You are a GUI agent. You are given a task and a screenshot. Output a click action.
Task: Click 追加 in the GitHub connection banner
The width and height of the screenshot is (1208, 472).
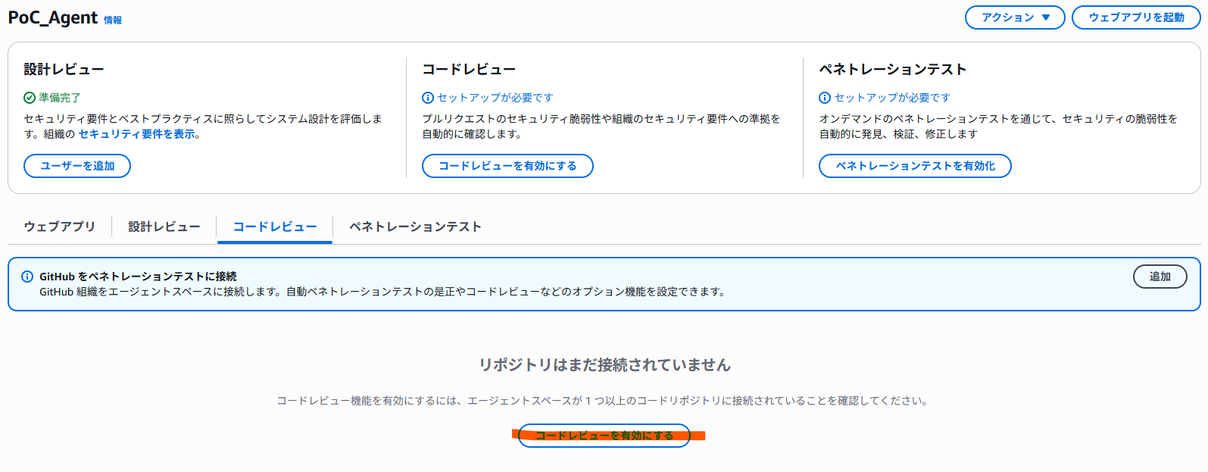1160,276
